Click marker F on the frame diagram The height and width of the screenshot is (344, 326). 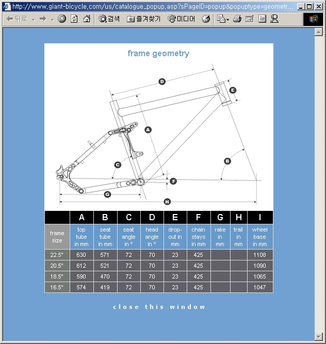[173, 181]
